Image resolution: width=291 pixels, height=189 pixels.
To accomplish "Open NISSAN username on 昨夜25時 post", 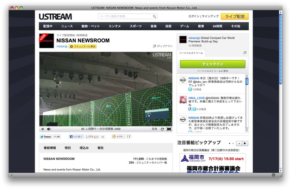I will tap(194, 118).
